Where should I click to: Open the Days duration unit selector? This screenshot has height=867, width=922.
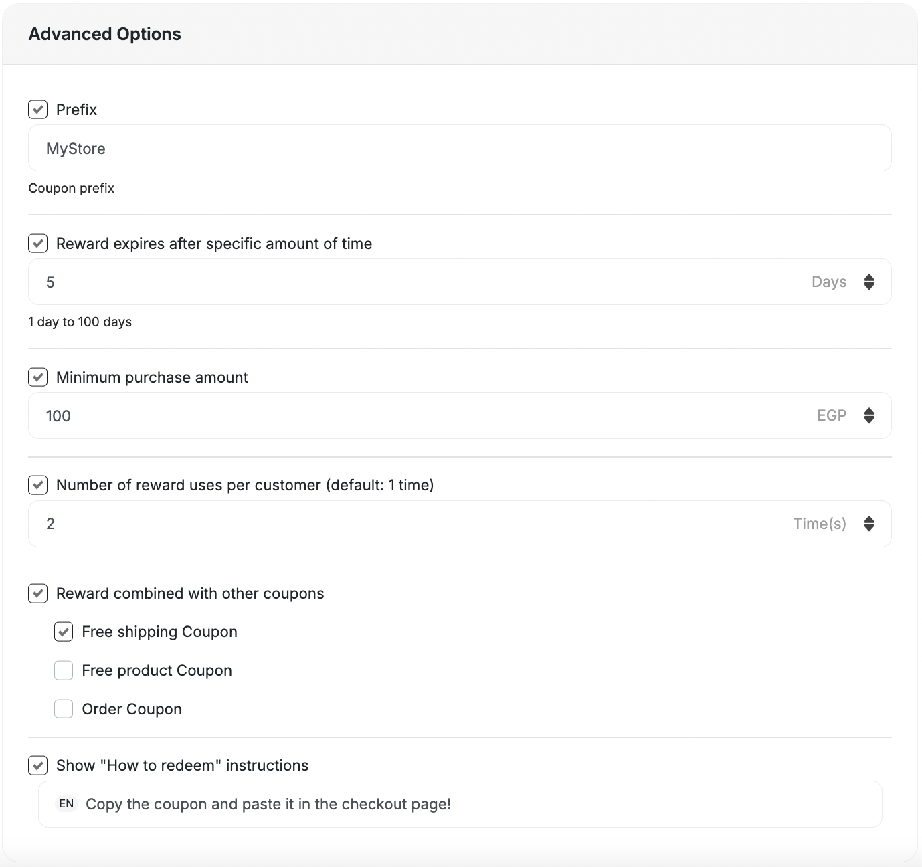pos(830,282)
